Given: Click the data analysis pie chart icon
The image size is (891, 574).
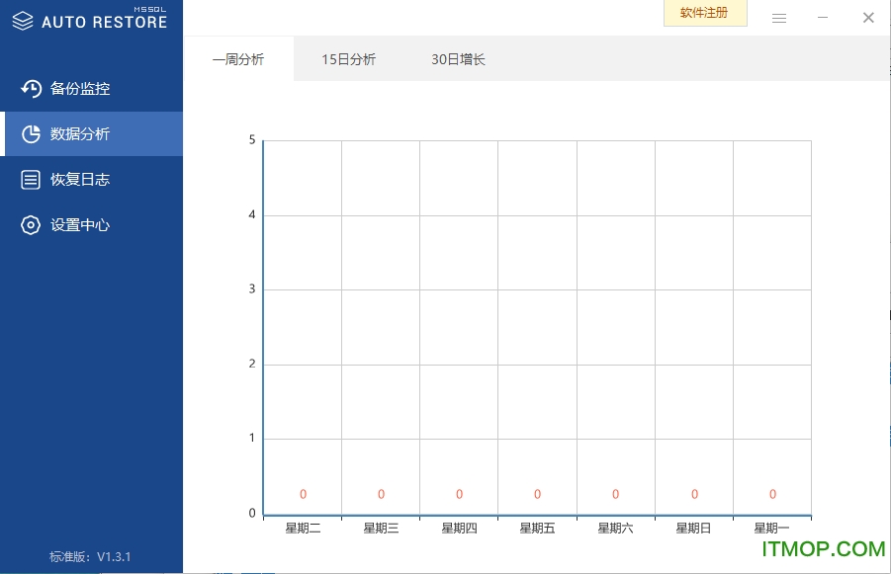Looking at the screenshot, I should point(31,134).
